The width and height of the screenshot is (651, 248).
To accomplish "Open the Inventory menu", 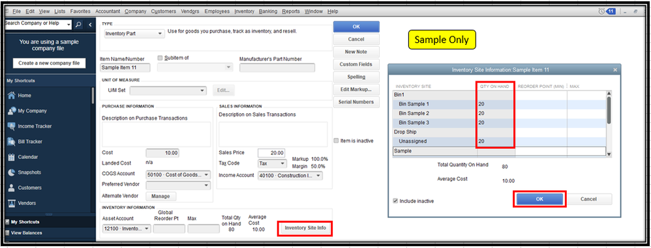I will click(244, 11).
